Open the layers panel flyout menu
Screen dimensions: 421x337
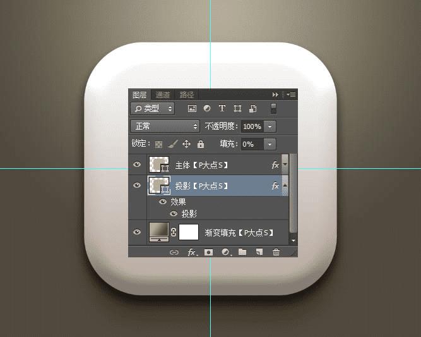[x=291, y=95]
